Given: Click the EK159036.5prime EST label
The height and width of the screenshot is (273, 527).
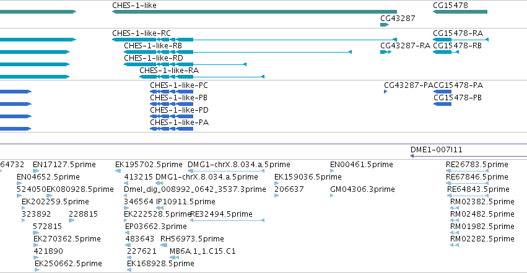Looking at the screenshot, I should click(x=308, y=177).
